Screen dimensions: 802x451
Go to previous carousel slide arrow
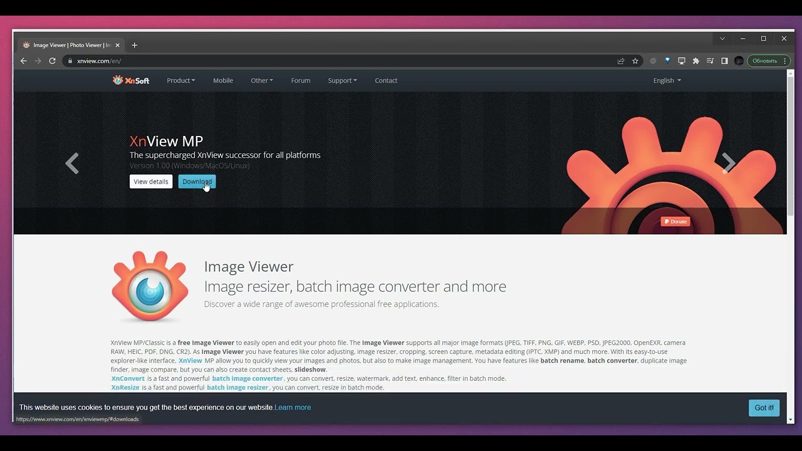click(72, 163)
